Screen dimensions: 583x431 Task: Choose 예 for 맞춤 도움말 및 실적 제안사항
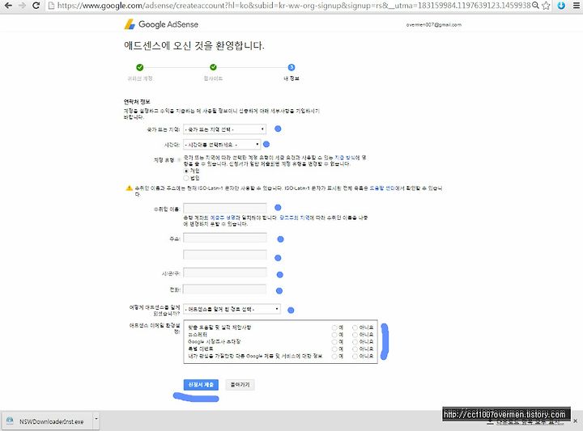pyautogui.click(x=334, y=327)
